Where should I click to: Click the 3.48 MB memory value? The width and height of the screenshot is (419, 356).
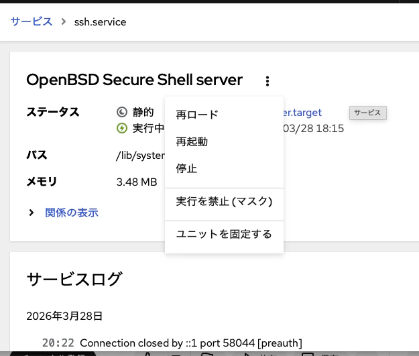137,182
